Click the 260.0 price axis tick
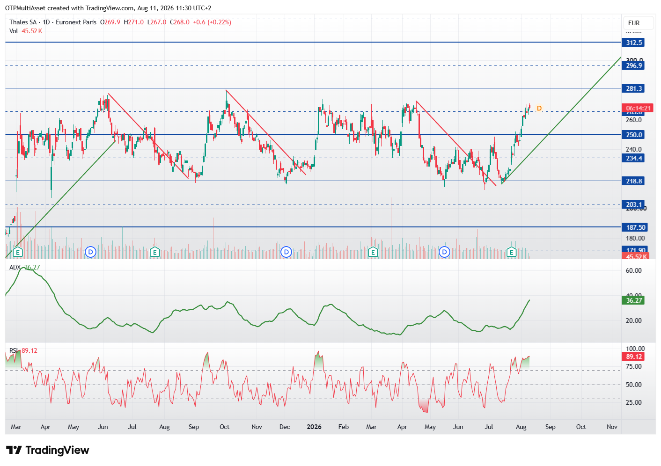 634,120
